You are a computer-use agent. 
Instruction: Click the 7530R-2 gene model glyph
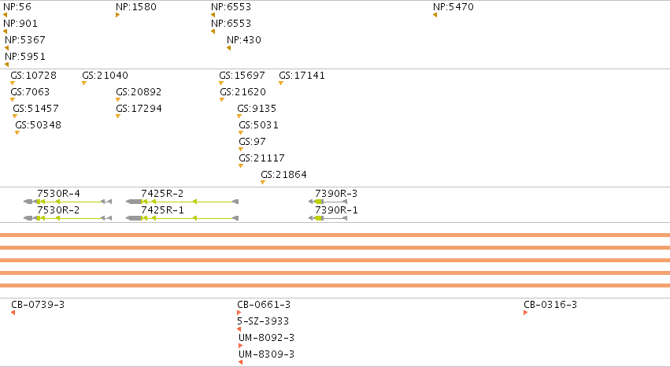tap(68, 218)
